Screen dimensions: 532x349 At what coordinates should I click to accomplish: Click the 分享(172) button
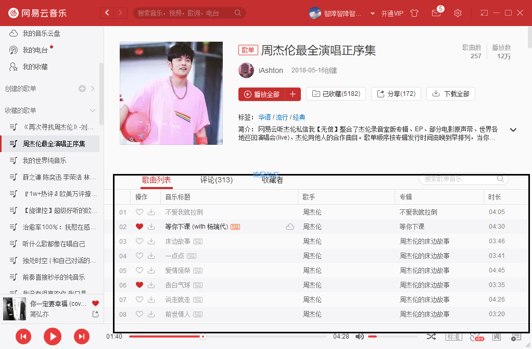tap(396, 94)
